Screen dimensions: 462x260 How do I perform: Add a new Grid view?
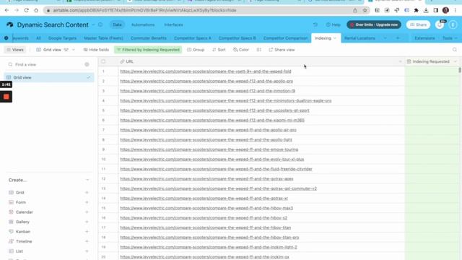[x=87, y=193]
